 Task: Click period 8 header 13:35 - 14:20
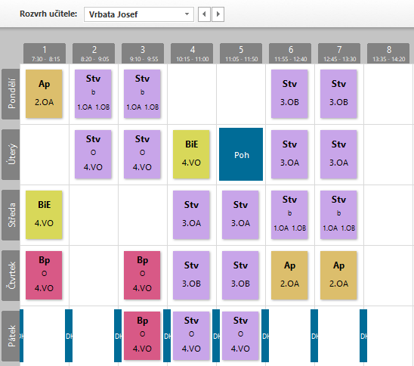388,54
